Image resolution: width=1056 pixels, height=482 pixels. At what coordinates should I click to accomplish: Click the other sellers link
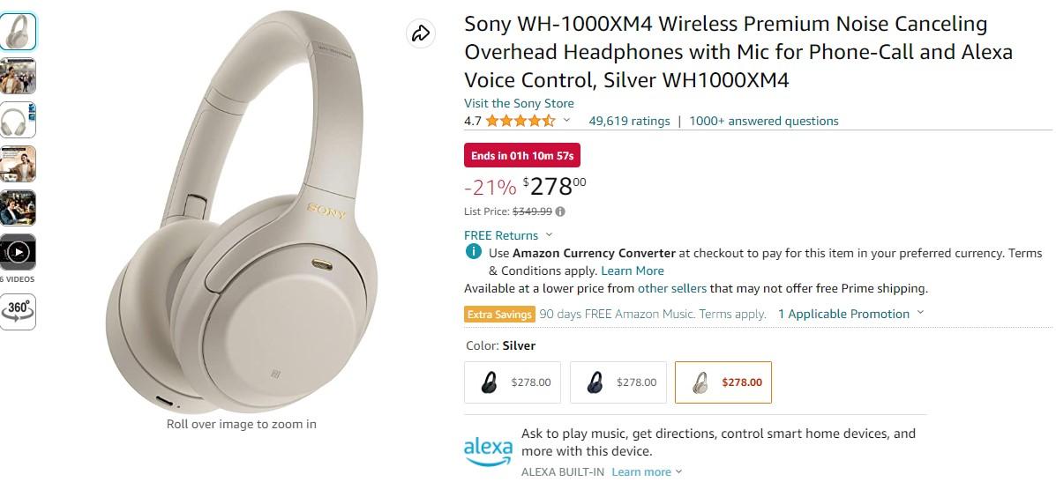672,288
